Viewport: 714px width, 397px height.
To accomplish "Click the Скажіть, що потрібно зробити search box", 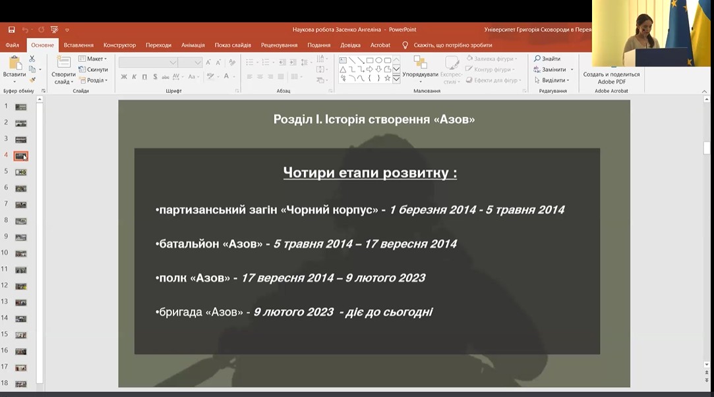I will [453, 45].
